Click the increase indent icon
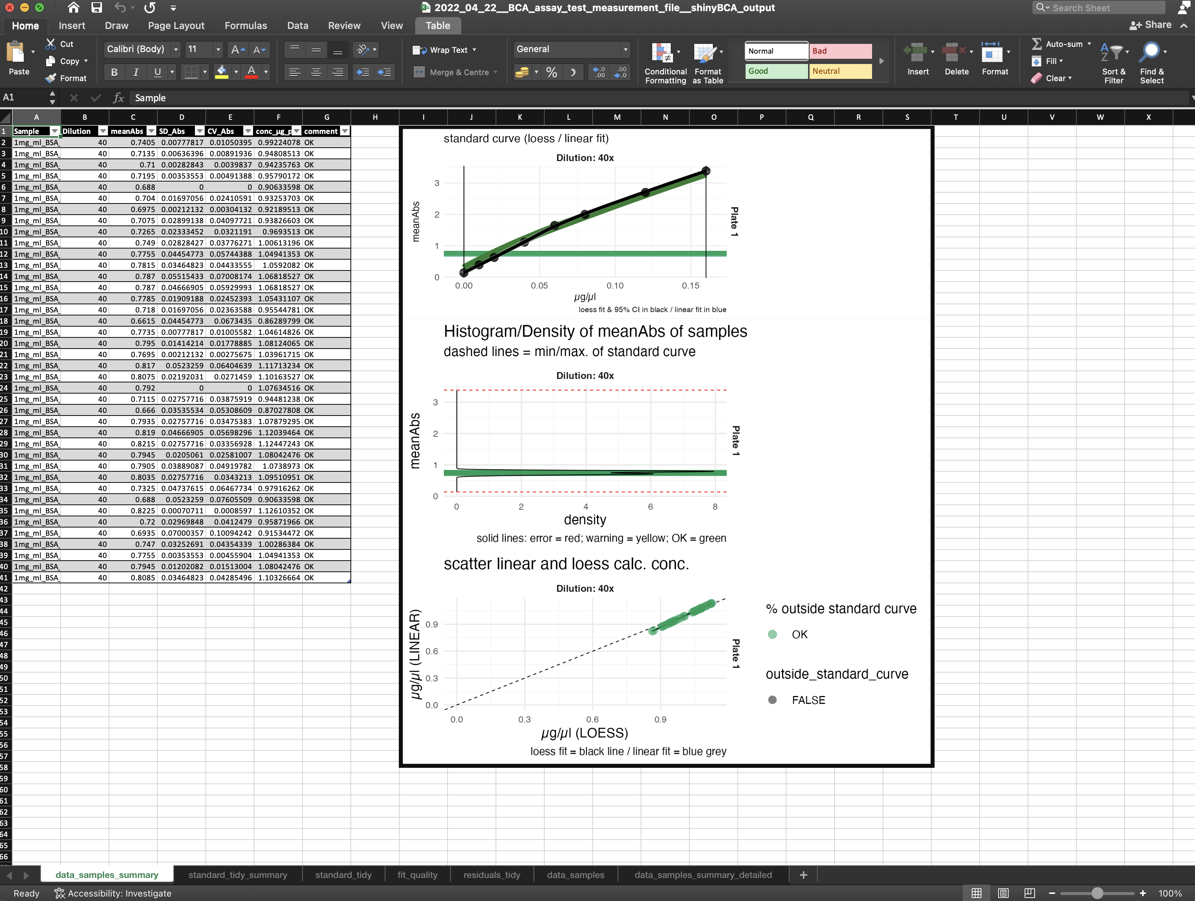Image resolution: width=1195 pixels, height=901 pixels. [384, 72]
